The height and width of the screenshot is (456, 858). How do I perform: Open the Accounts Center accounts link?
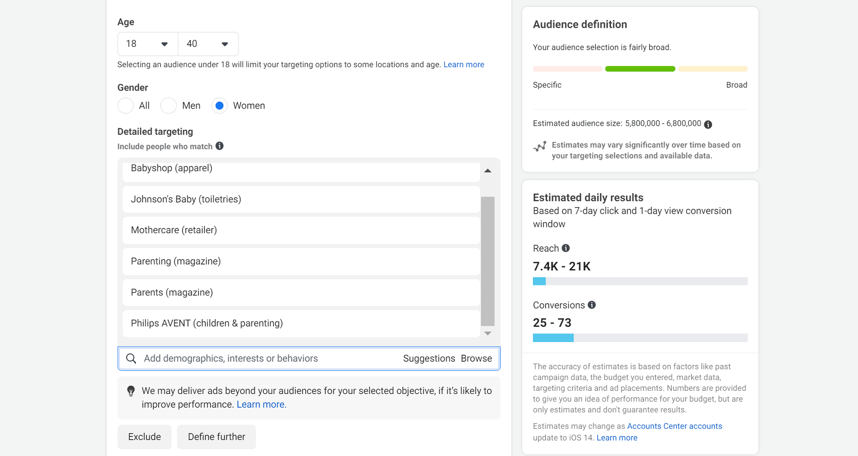pos(675,426)
